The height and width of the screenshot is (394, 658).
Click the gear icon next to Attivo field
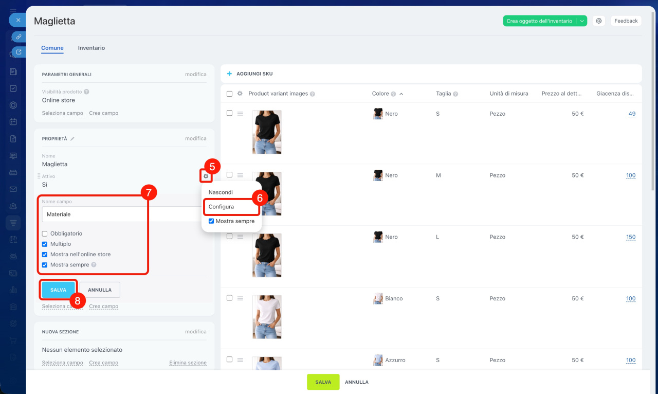206,176
